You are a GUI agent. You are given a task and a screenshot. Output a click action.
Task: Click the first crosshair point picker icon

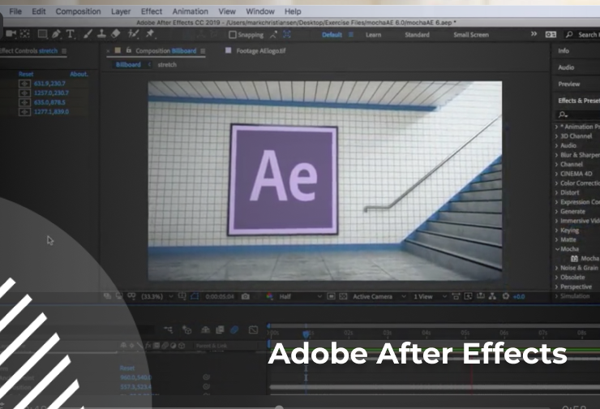[x=24, y=83]
